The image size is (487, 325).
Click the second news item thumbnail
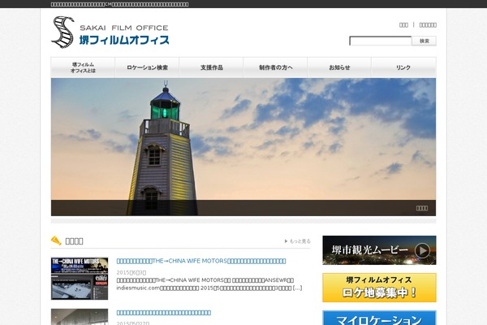[x=80, y=317]
